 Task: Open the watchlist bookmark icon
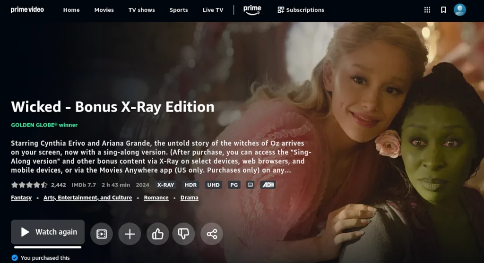[443, 10]
